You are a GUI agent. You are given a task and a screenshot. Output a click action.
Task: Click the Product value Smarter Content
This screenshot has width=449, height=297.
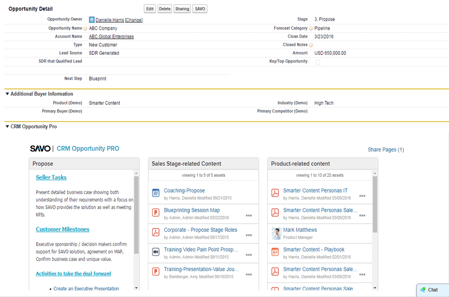(x=105, y=103)
